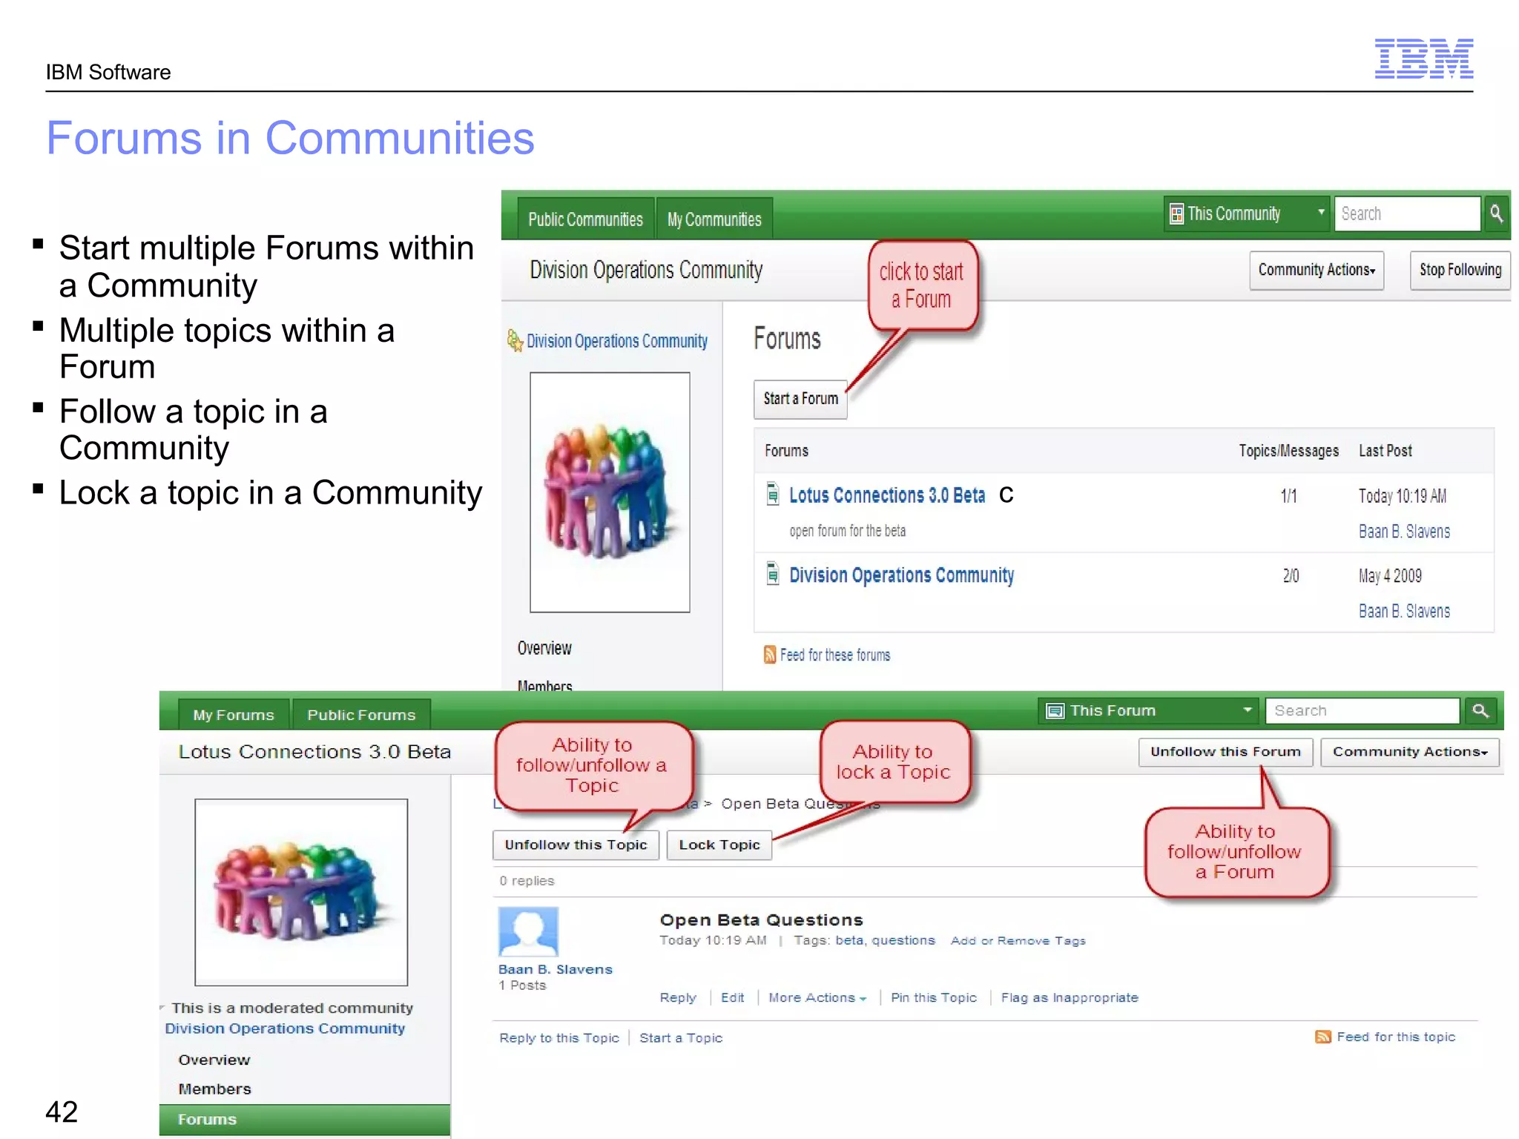Select Forums in the left navigation

(305, 1120)
